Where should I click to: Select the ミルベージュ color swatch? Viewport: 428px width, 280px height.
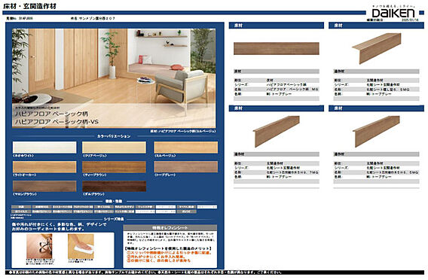click(186, 148)
